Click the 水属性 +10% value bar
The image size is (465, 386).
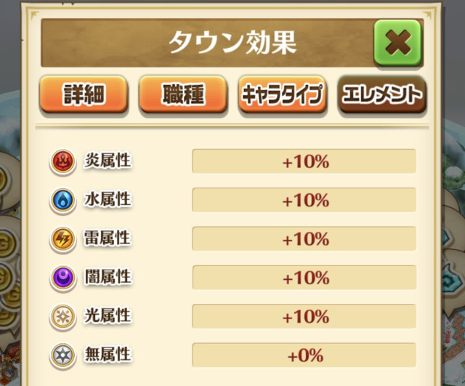click(304, 200)
